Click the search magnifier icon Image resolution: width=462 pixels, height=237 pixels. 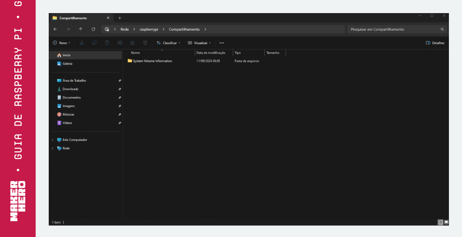coord(442,29)
